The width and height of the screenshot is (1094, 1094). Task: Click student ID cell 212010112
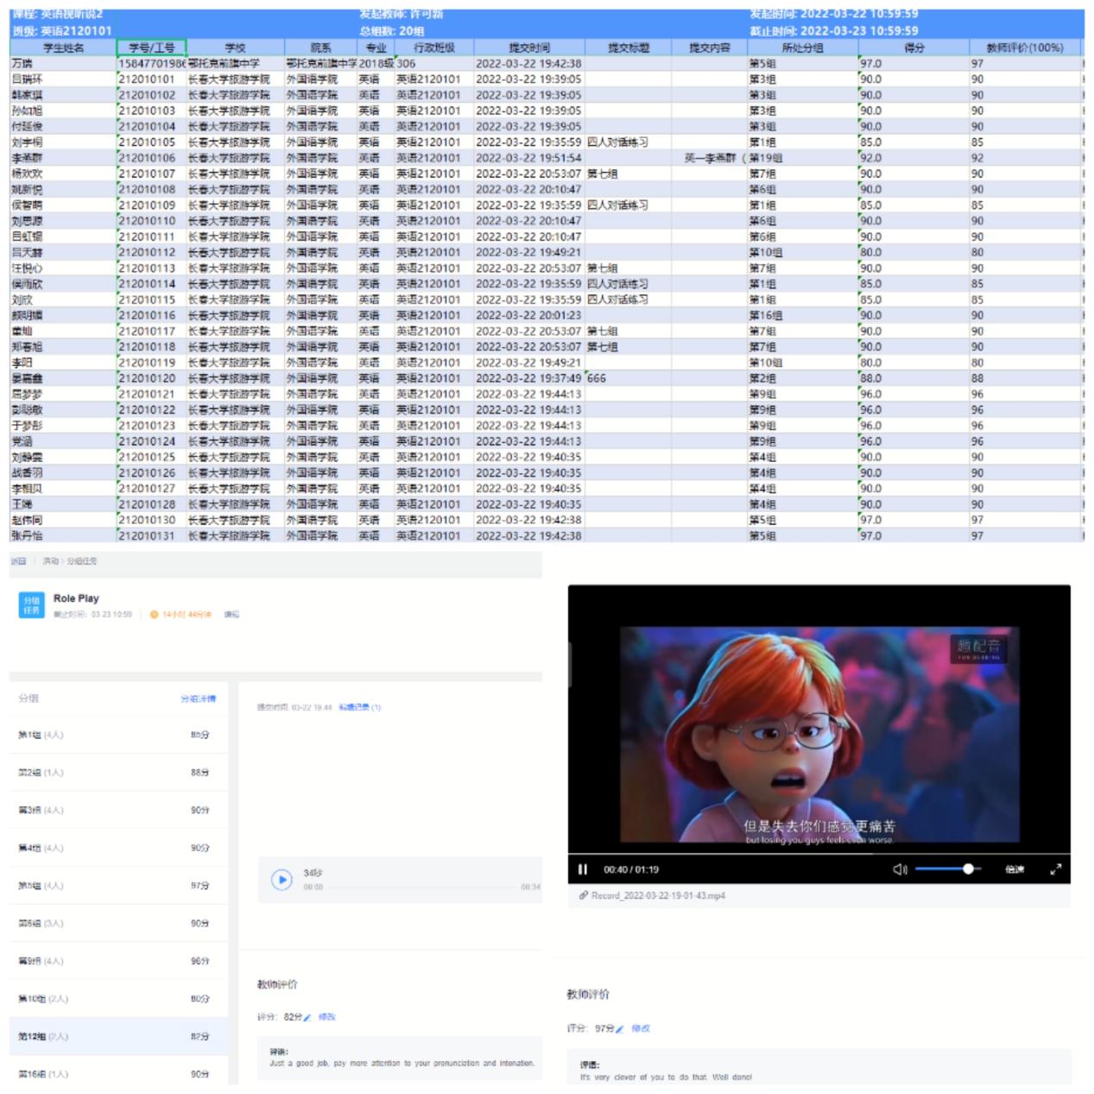click(x=151, y=252)
